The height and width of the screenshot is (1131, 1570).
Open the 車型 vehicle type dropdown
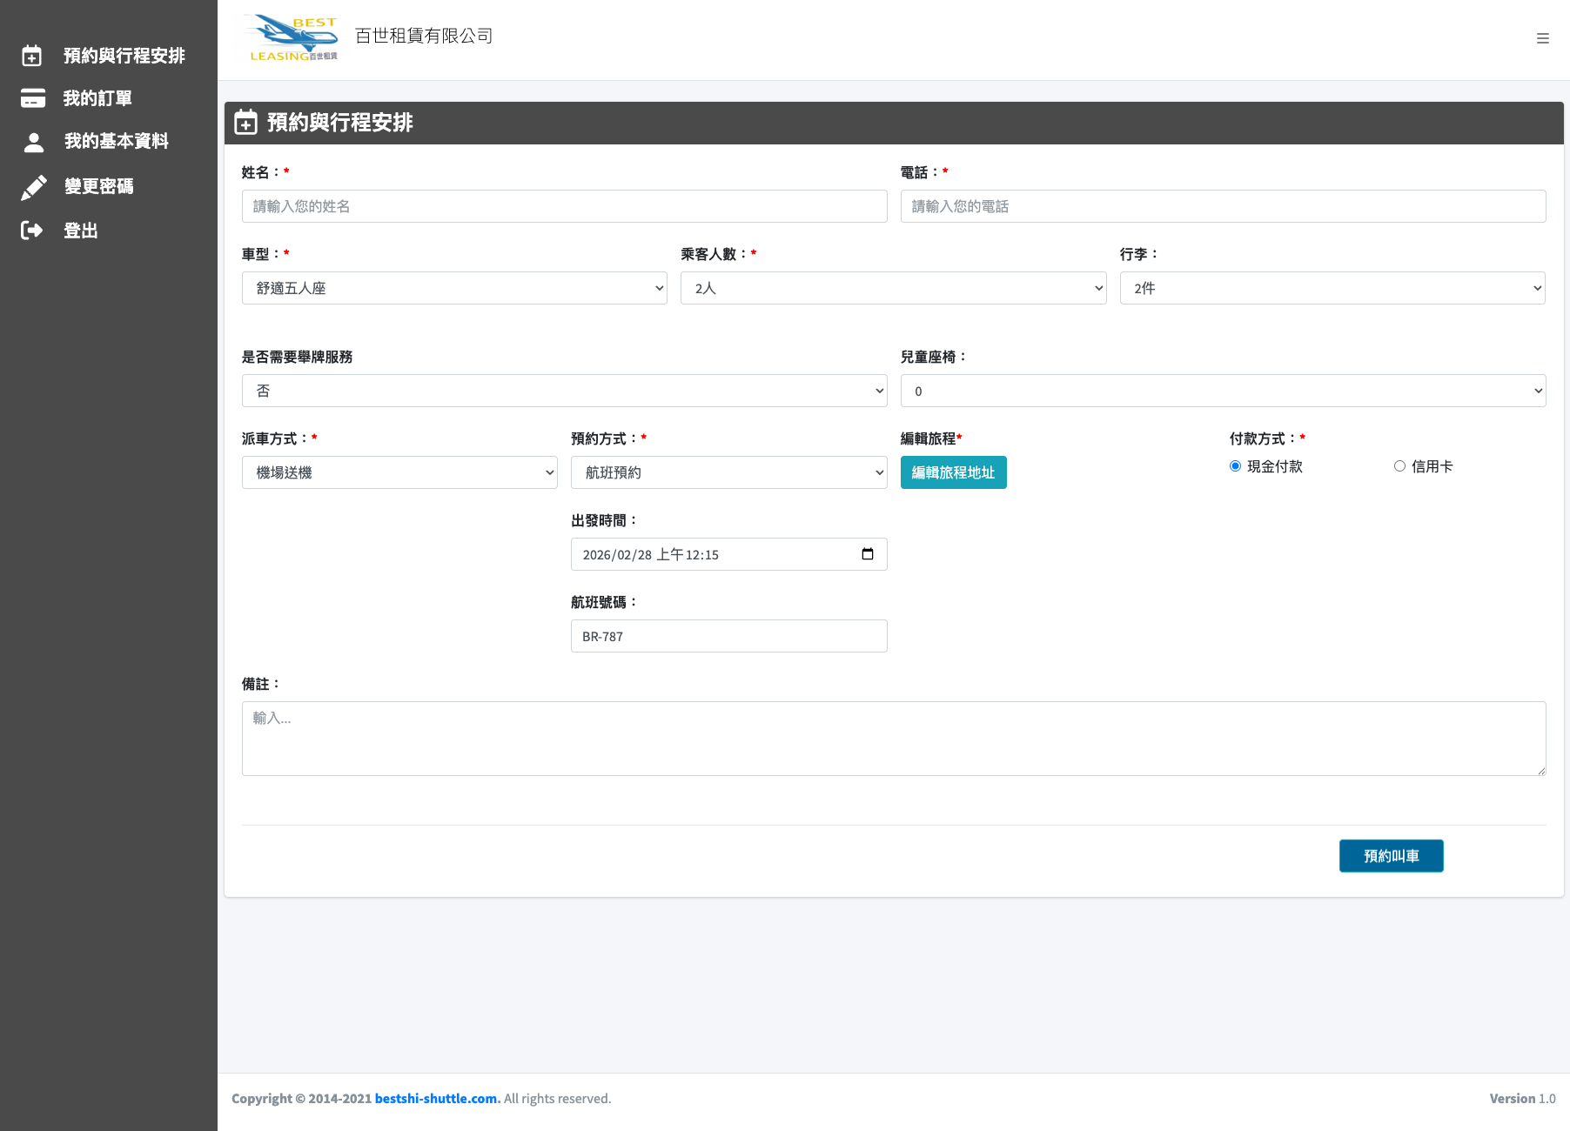tap(453, 288)
